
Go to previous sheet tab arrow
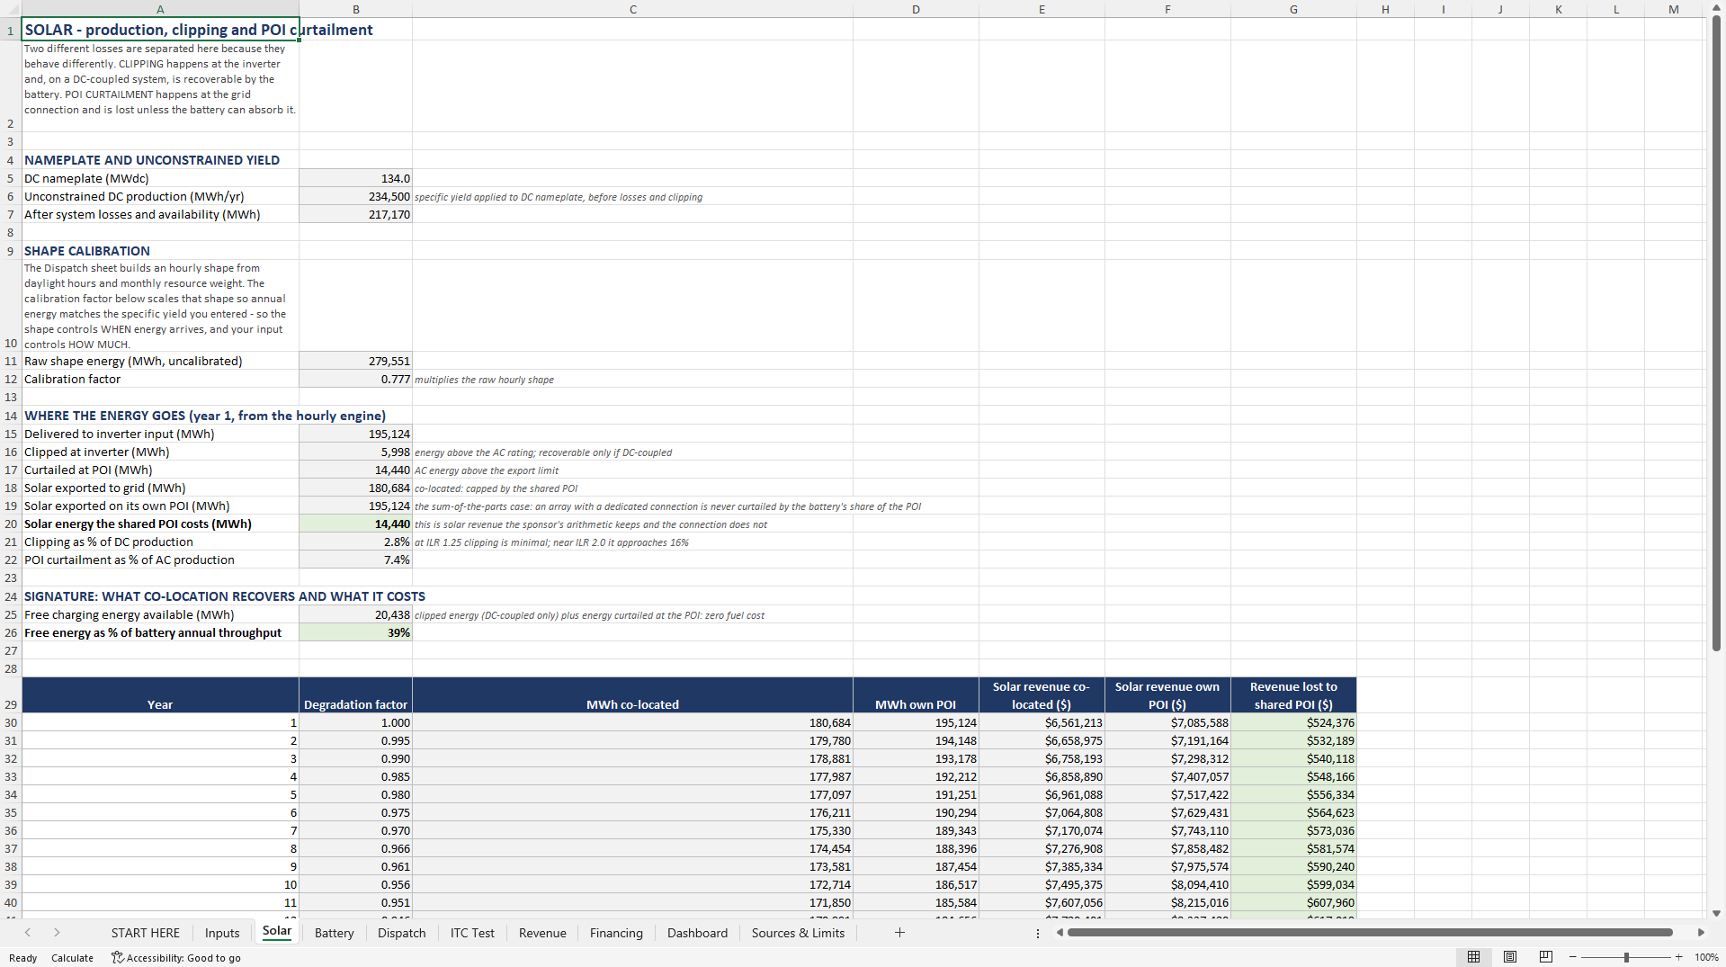click(x=28, y=933)
